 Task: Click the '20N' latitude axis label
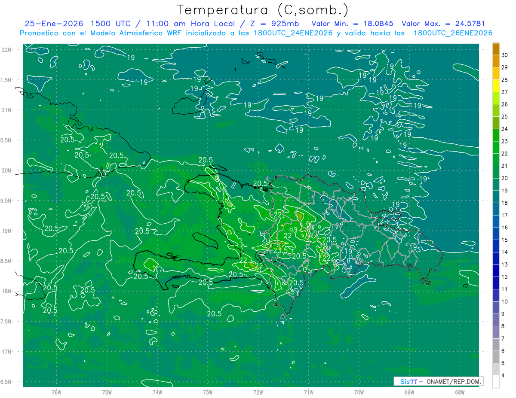tap(7, 170)
